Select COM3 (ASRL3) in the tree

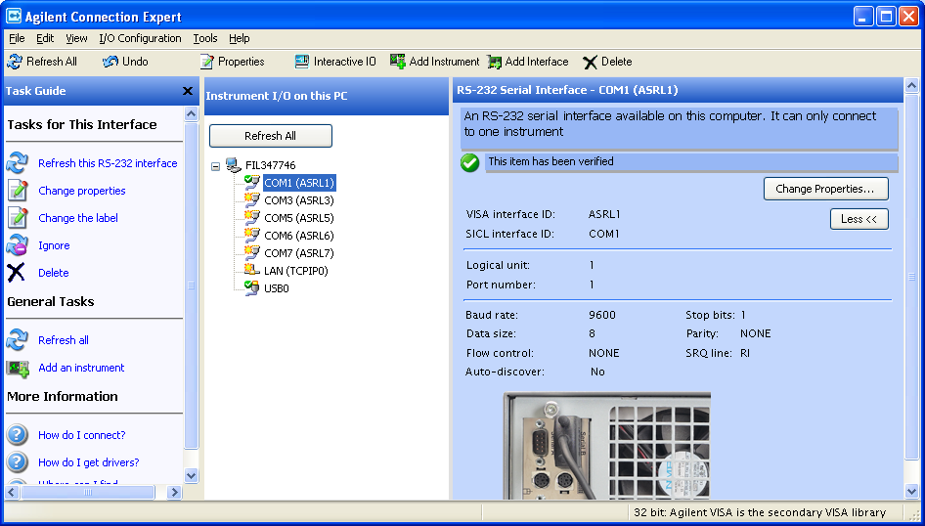click(298, 200)
